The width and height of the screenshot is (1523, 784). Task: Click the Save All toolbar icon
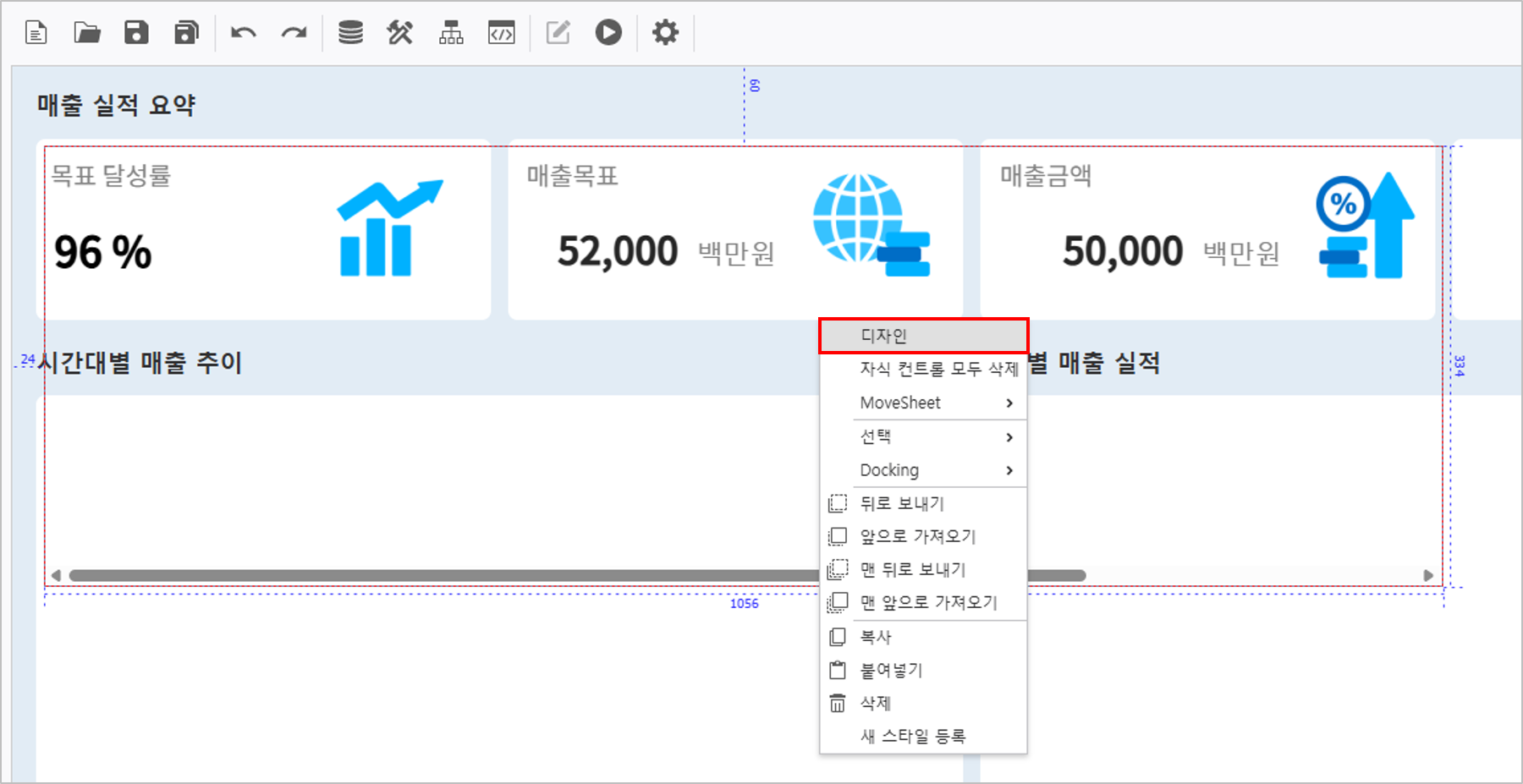tap(186, 33)
